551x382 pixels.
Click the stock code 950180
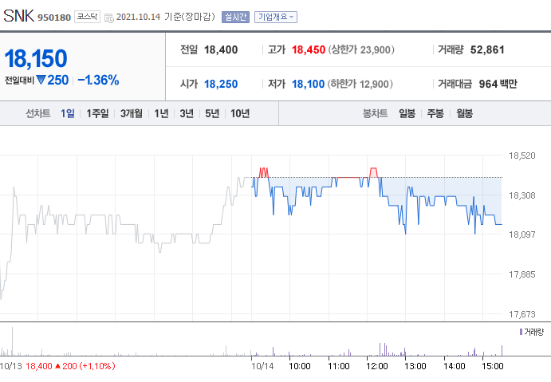click(x=54, y=18)
